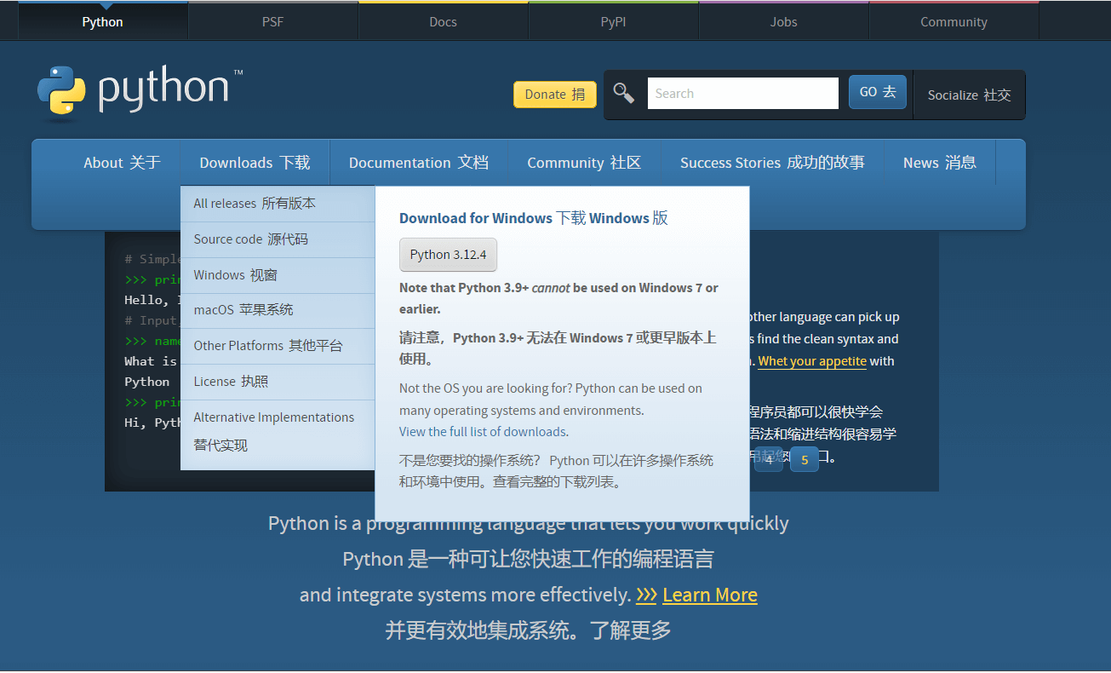Viewport: 1111px width, 673px height.
Task: Click View the full list of downloads link
Action: click(483, 432)
